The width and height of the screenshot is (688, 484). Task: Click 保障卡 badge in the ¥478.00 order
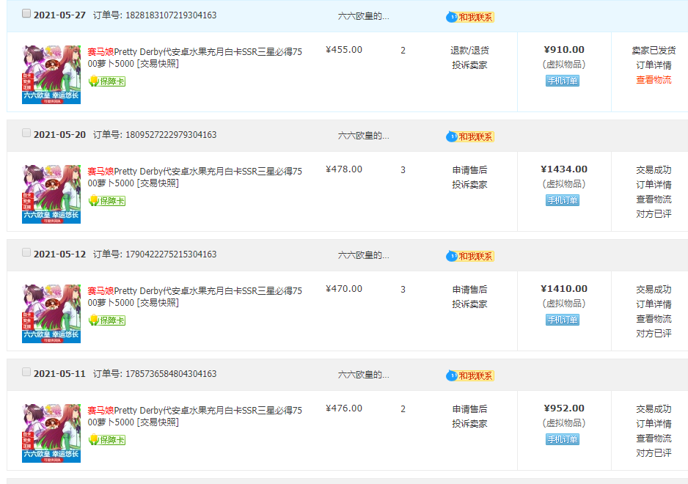[x=107, y=200]
